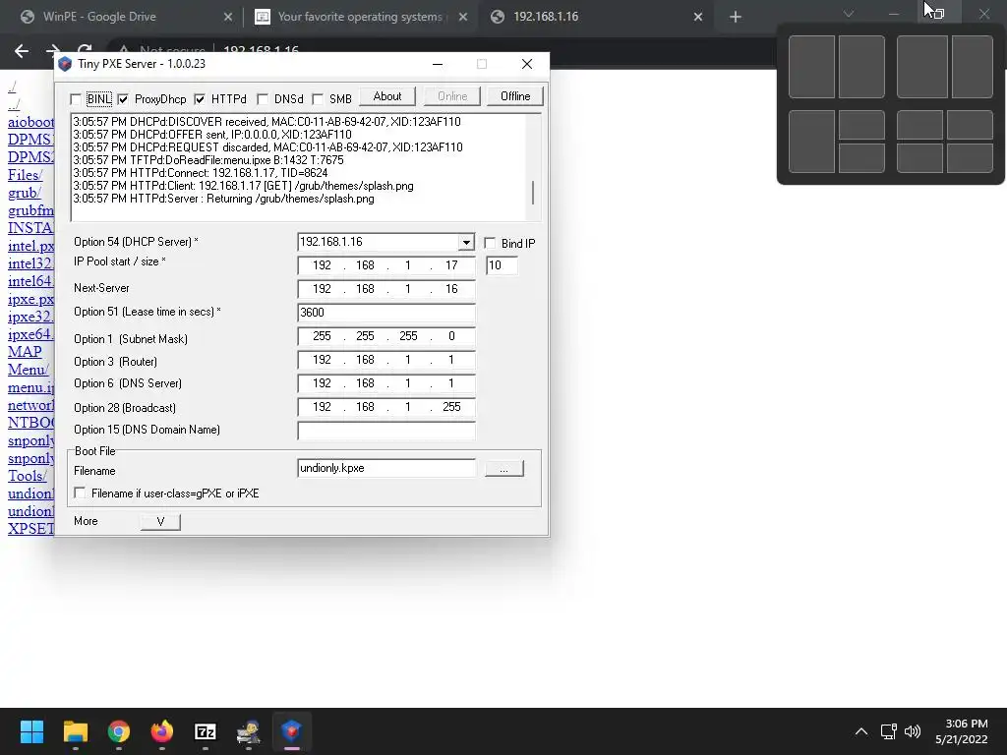Show hidden system tray icons
Viewport: 1007px width, 755px height.
[861, 731]
